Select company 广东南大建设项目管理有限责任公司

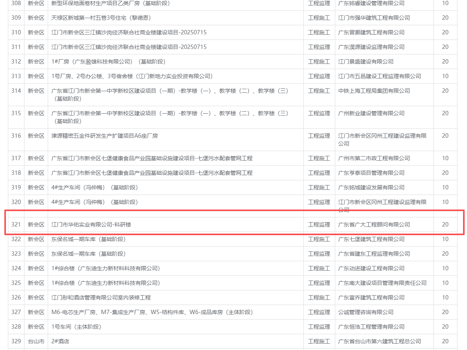(x=382, y=283)
